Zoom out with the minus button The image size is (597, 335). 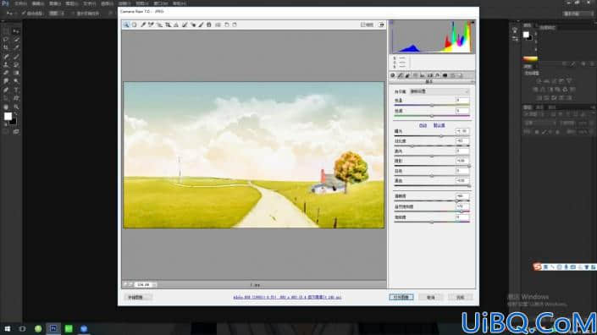pyautogui.click(x=124, y=284)
